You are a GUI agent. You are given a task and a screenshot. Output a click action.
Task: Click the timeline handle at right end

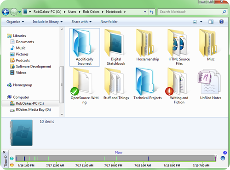[x=215, y=158]
